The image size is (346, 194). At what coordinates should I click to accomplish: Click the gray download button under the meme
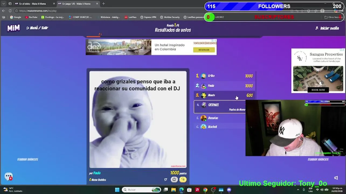[x=174, y=179]
